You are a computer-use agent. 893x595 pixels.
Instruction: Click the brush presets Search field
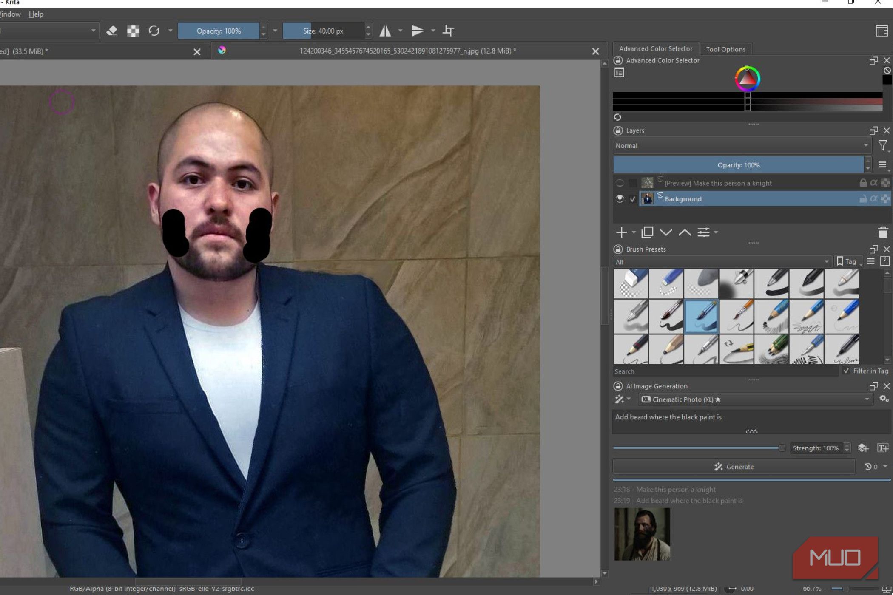(725, 371)
